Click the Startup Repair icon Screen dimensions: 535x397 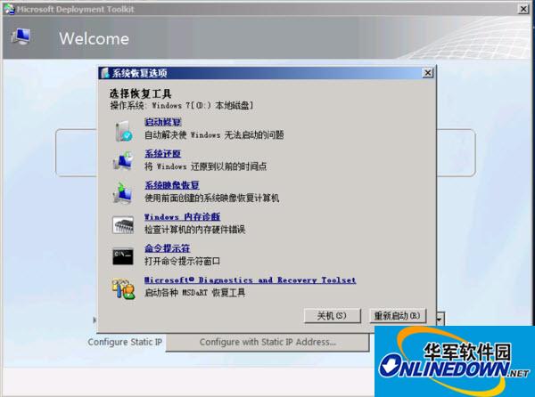[124, 131]
